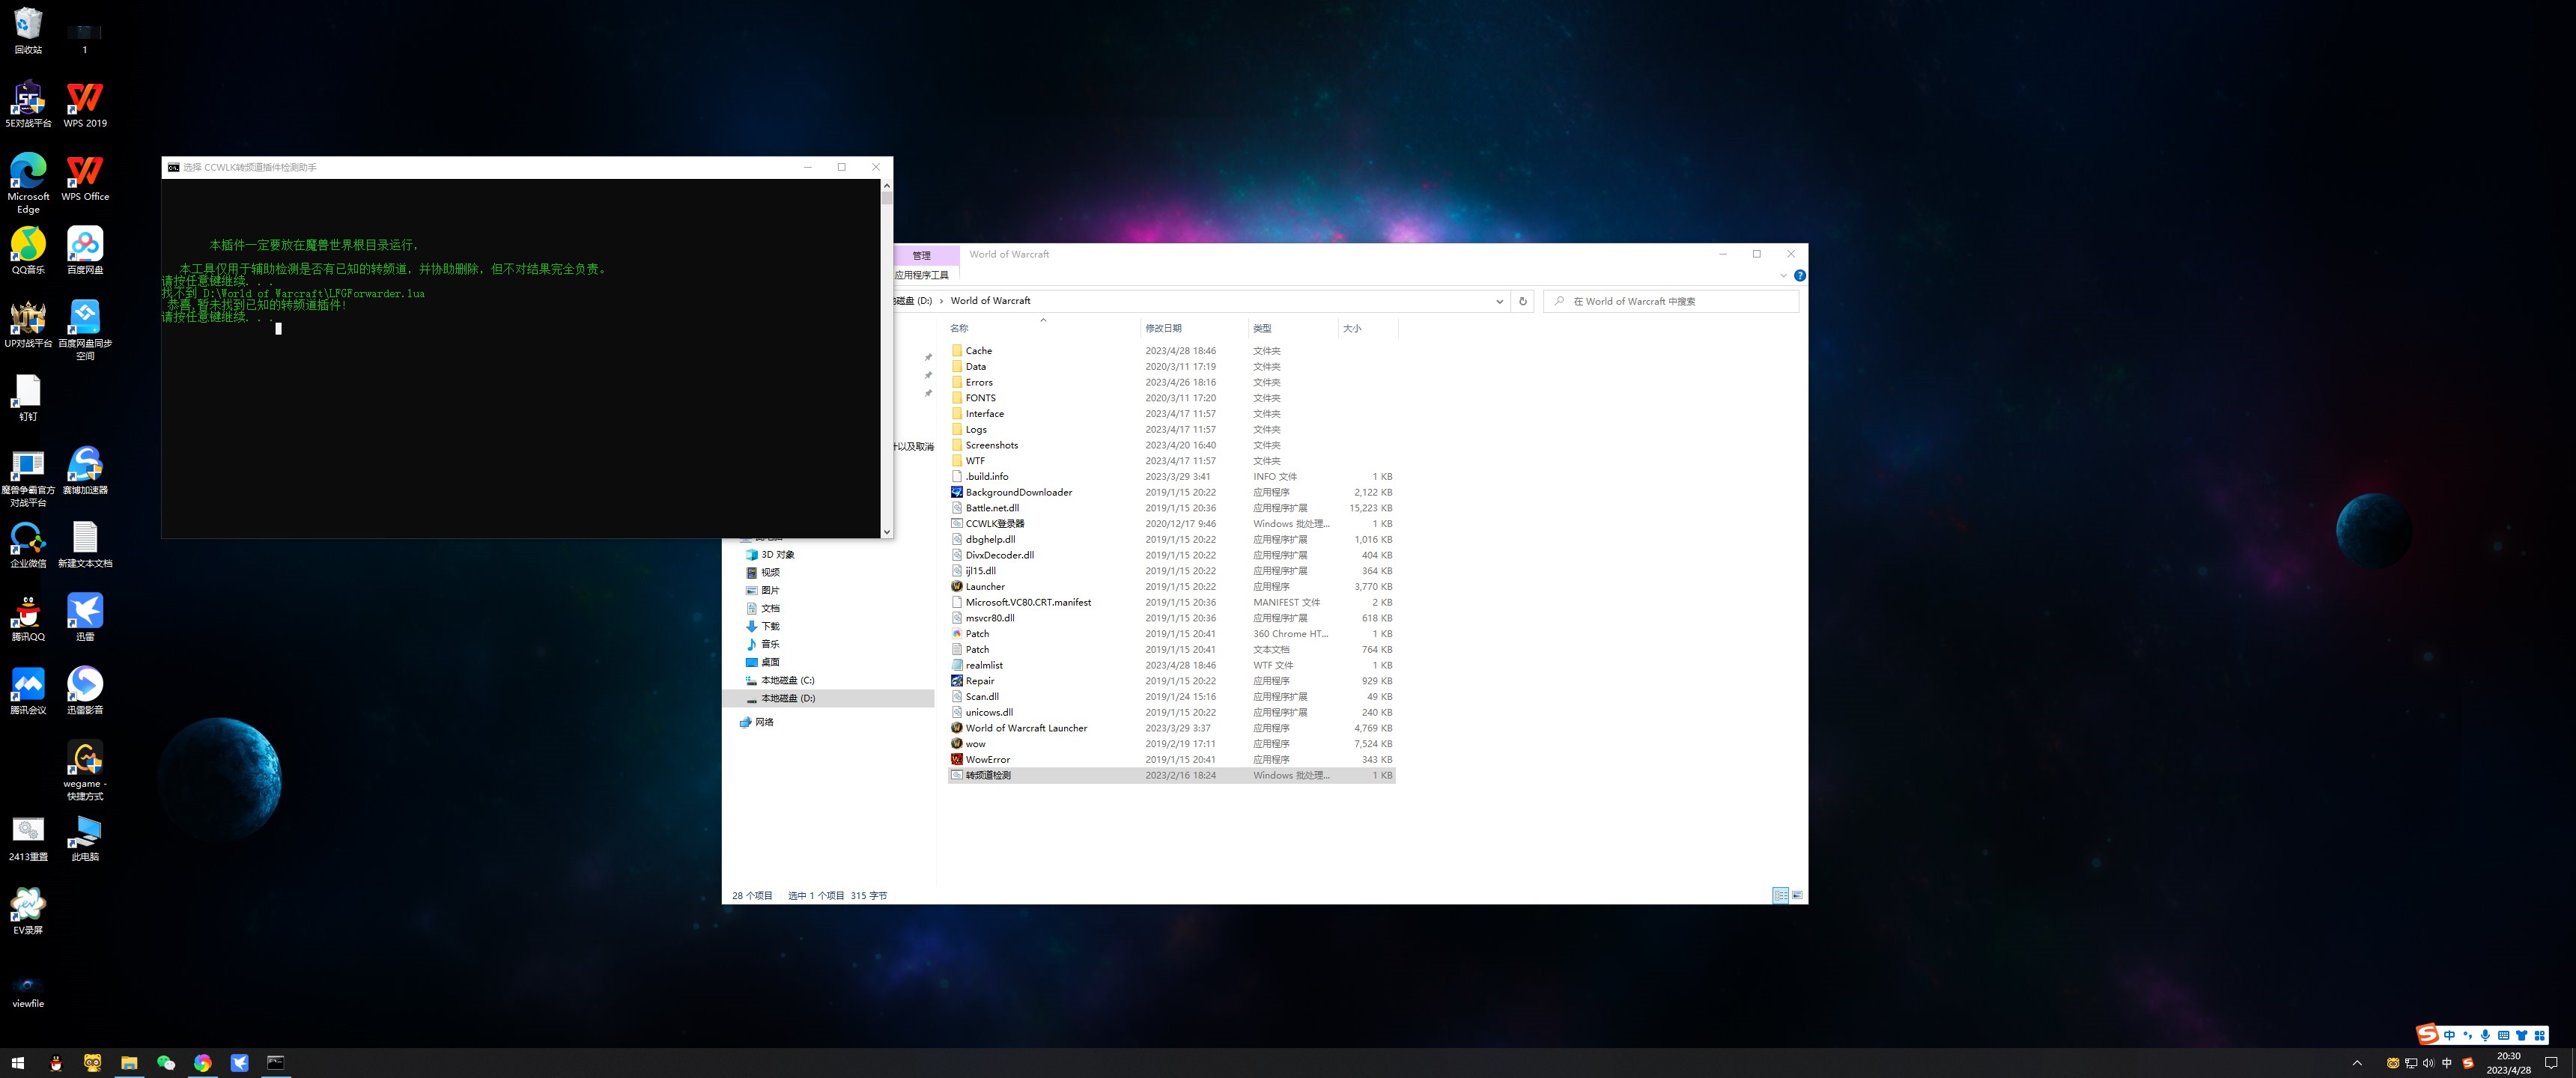The height and width of the screenshot is (1078, 2576).
Task: Switch to details view in the status bar
Action: [1780, 895]
